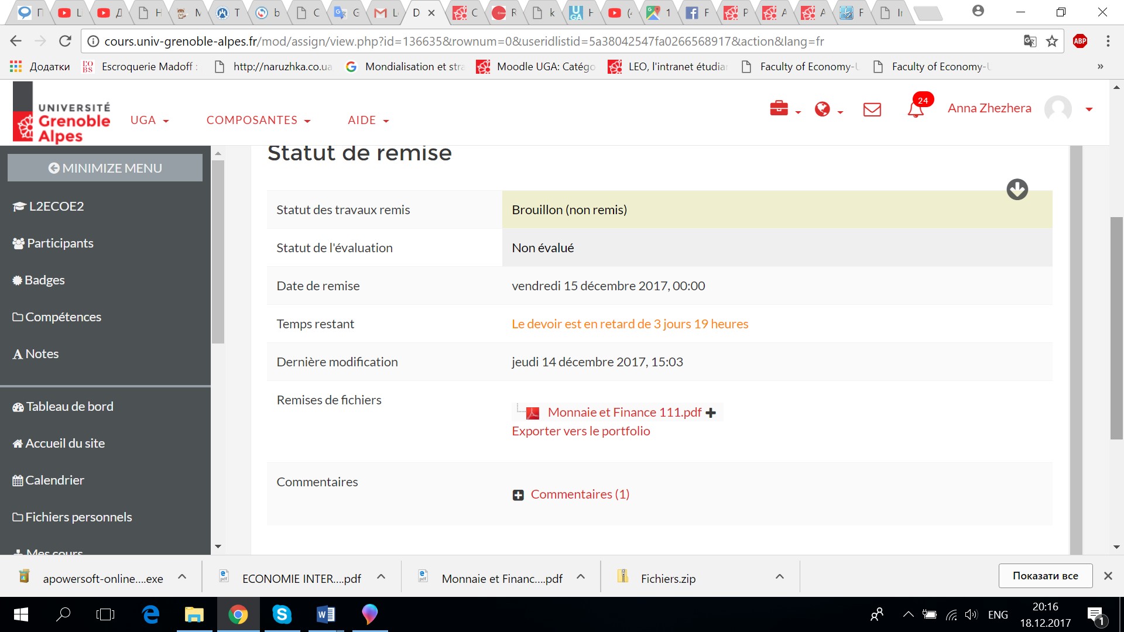1124x632 pixels.
Task: Click the Показати все downloads button
Action: point(1045,576)
